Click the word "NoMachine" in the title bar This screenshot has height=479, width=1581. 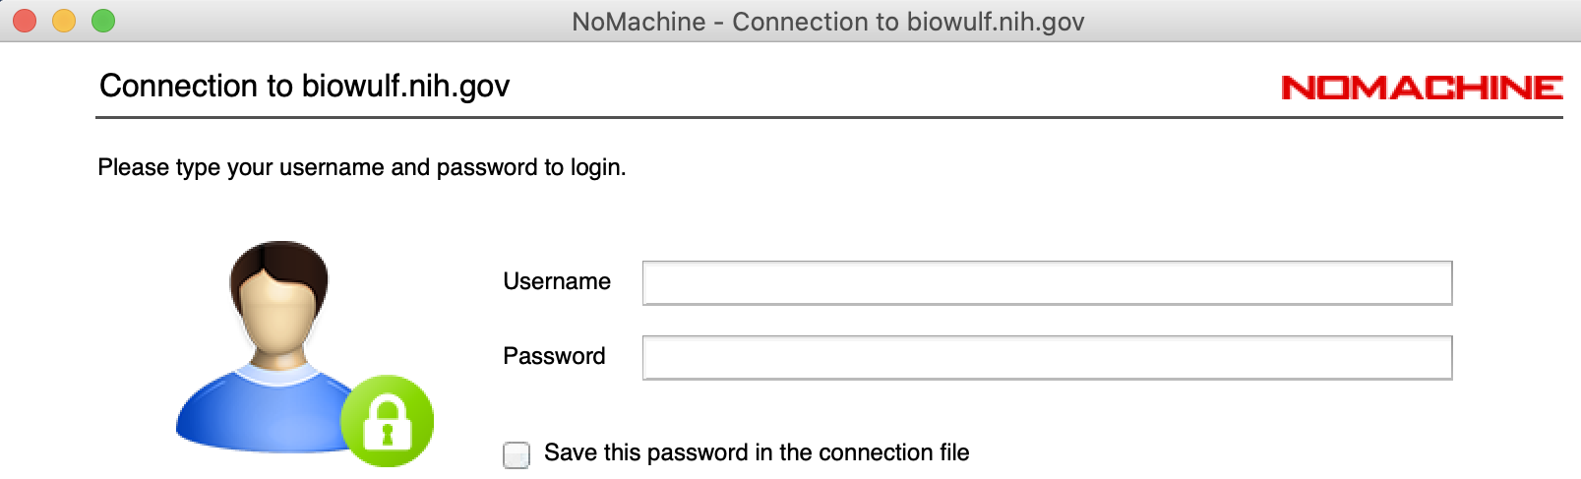point(638,22)
